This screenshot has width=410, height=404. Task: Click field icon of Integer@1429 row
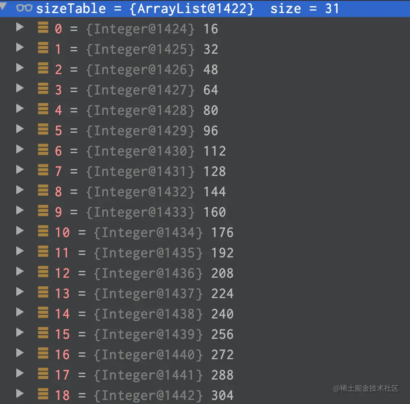[43, 129]
